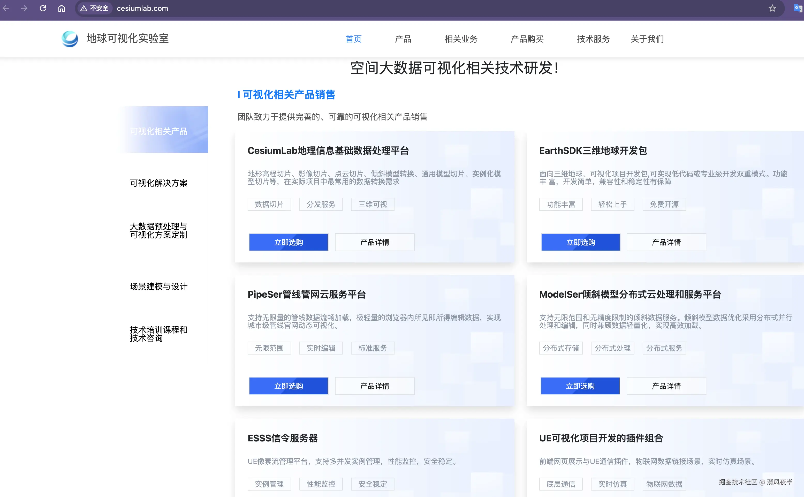Viewport: 804px width, 497px height.
Task: View 产品详情 for ModelSer platform
Action: [x=666, y=386]
